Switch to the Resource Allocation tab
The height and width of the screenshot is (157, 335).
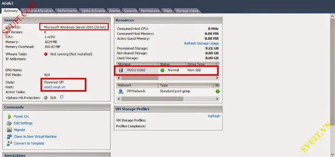[38, 11]
